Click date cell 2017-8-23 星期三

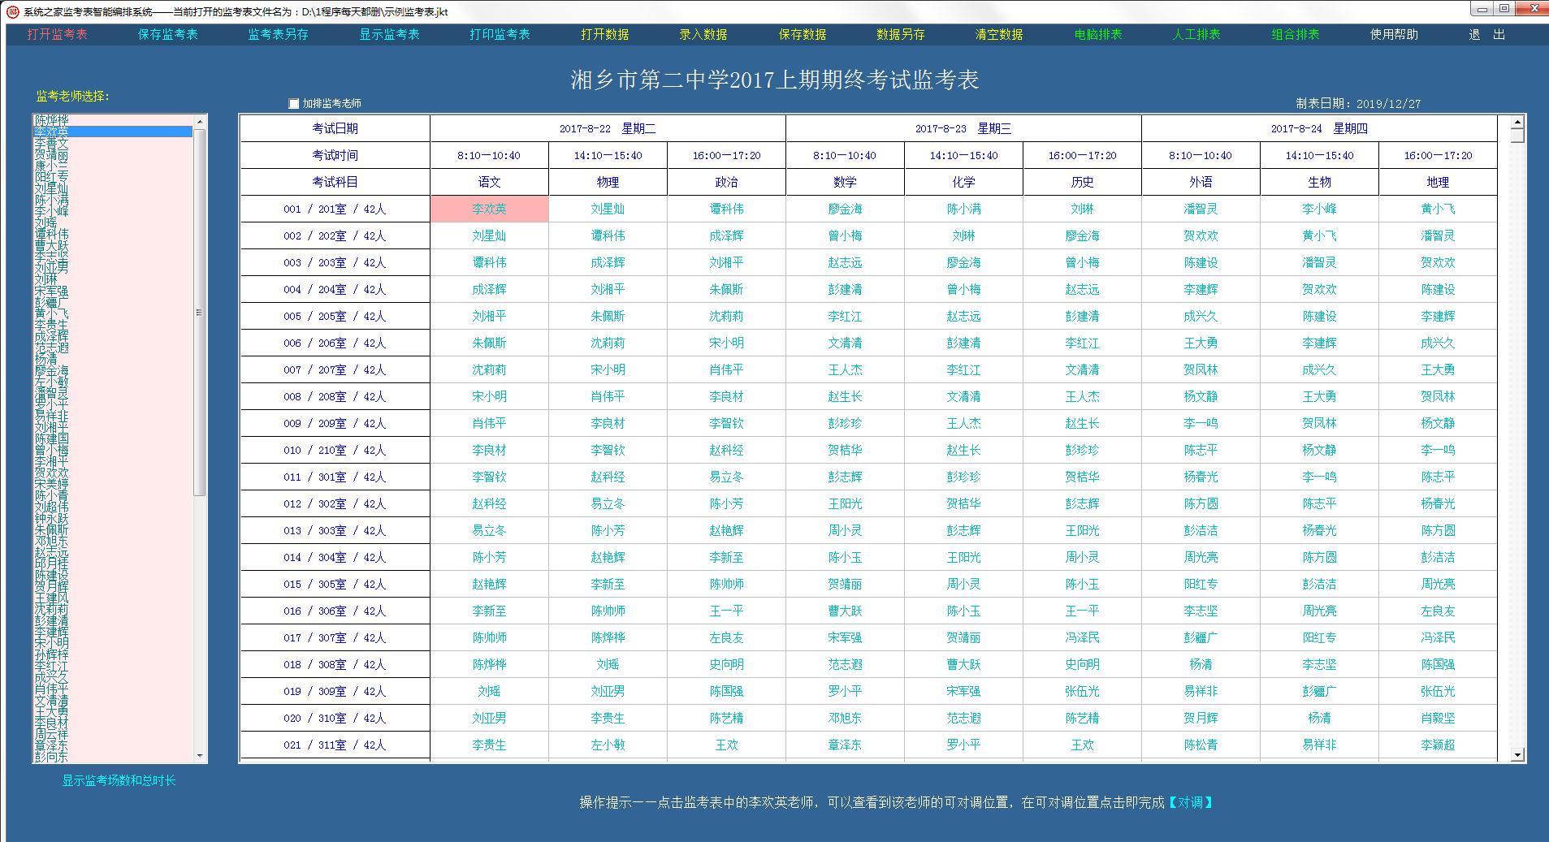[963, 128]
